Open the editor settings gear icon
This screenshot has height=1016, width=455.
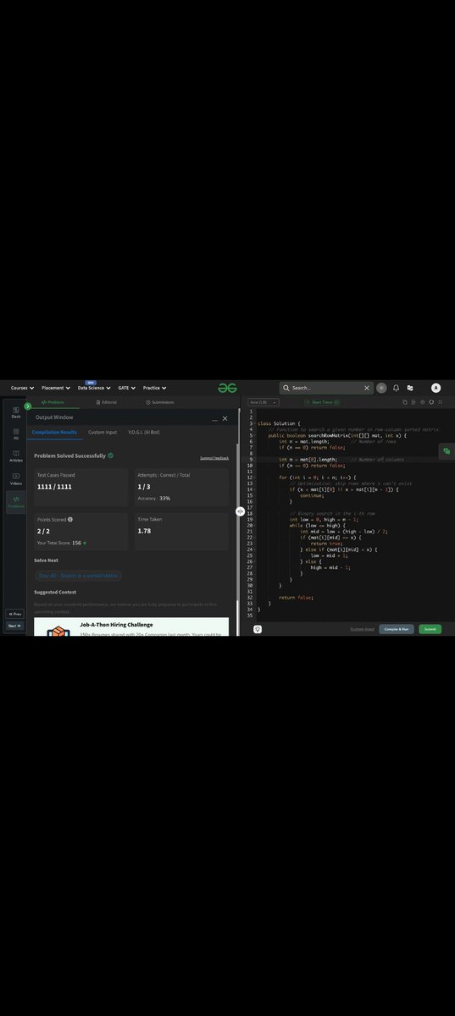[x=422, y=402]
